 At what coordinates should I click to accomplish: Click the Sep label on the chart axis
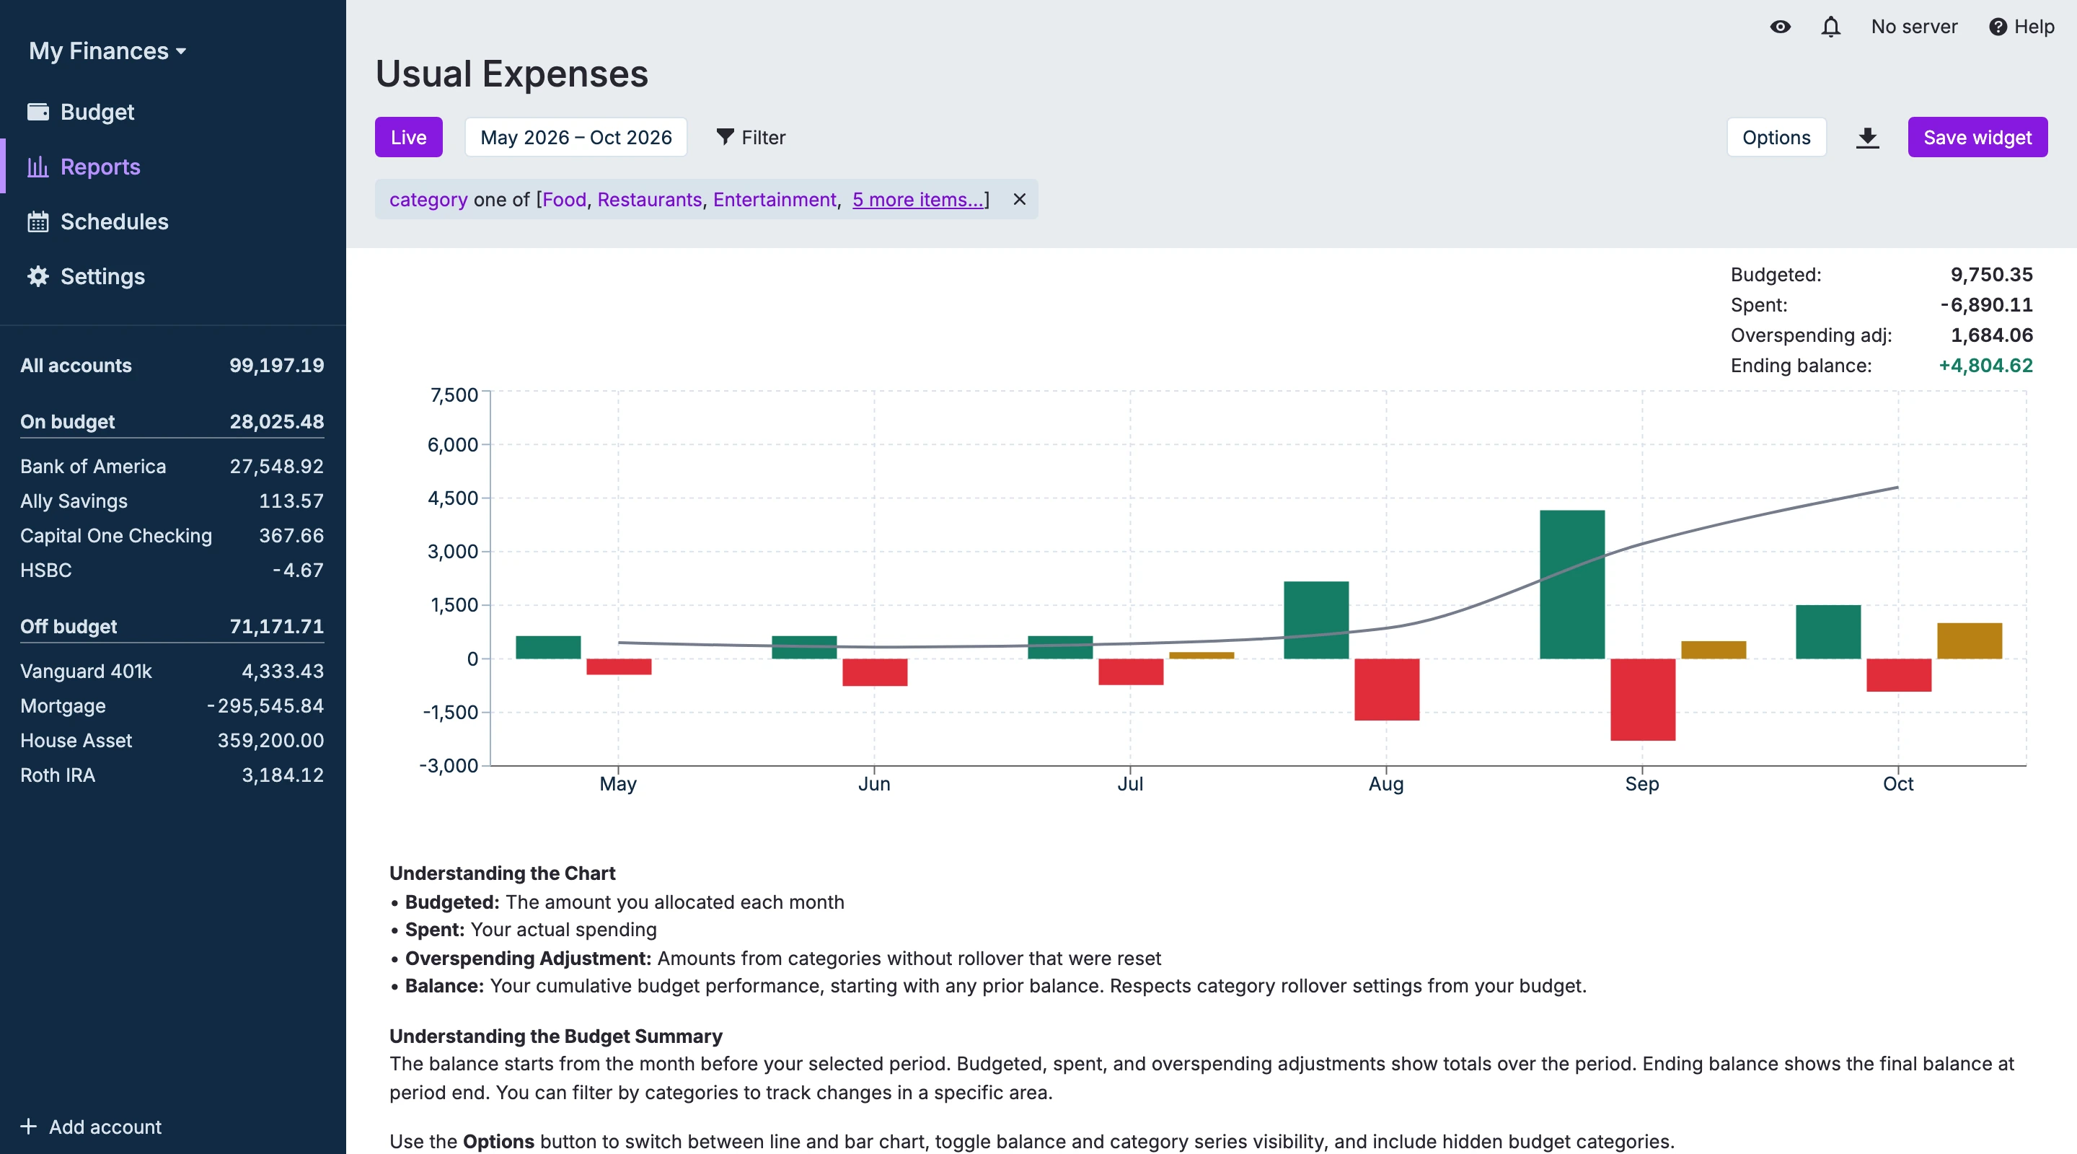(1642, 784)
